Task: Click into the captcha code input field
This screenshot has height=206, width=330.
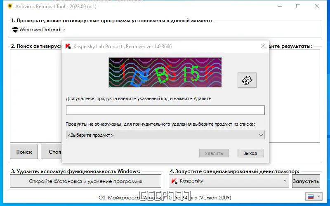Action: click(x=165, y=110)
